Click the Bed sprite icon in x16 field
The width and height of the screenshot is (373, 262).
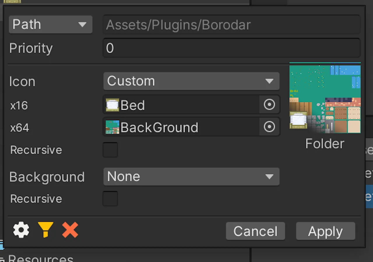(112, 105)
